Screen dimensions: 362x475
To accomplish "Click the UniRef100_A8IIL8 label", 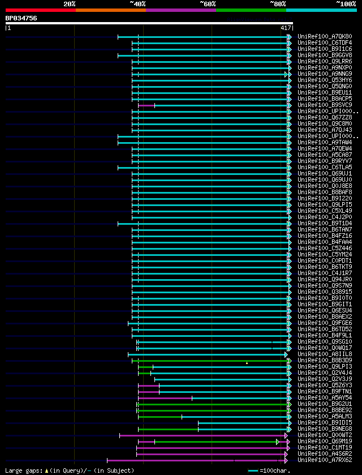I will tap(325, 354).
